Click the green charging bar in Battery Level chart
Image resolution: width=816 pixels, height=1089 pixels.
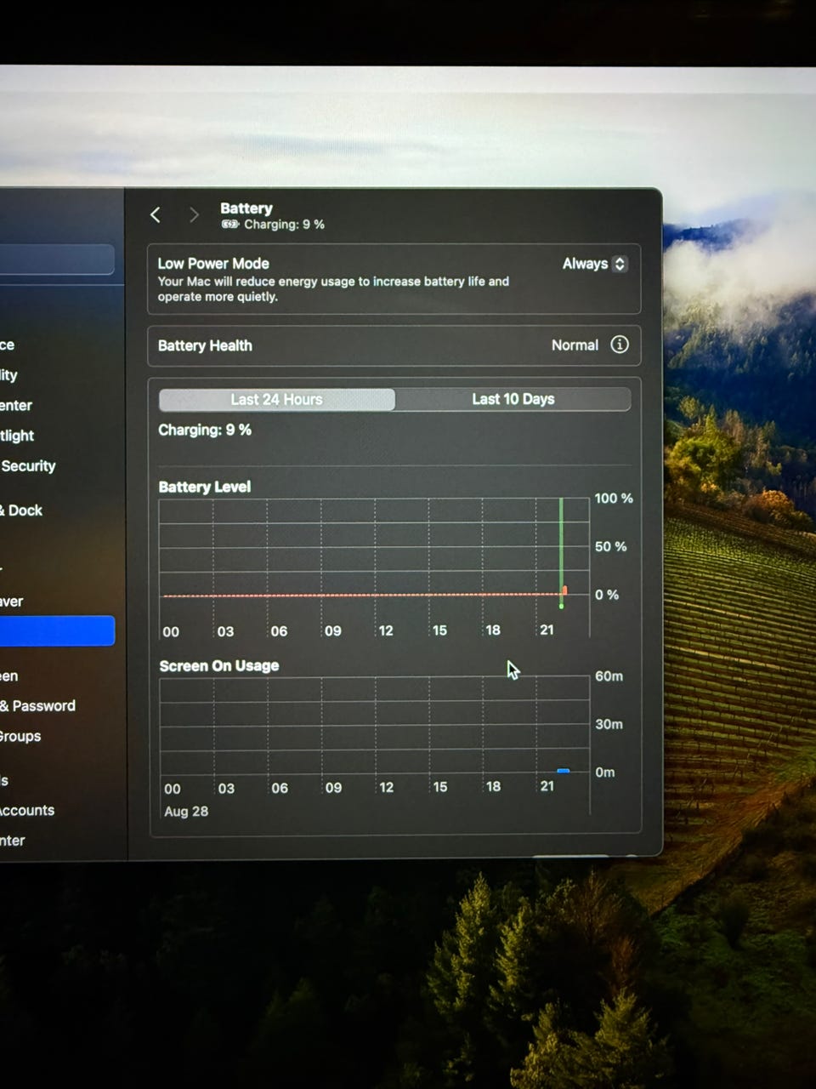click(x=561, y=553)
